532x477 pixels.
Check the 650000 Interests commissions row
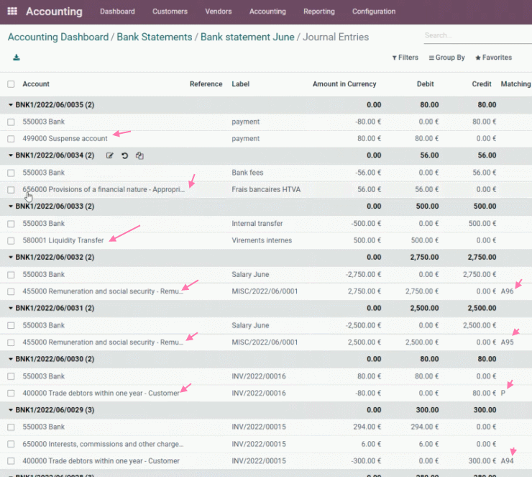point(11,444)
